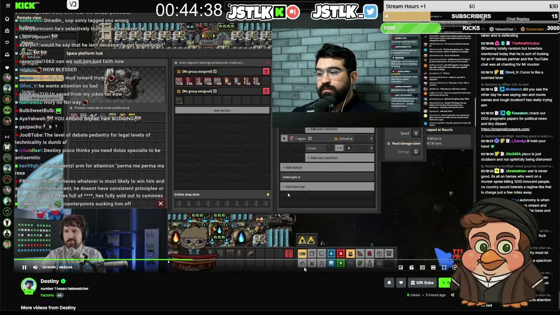Screen dimensions: 560x315
Task: Click the first orbital drop slot
Action: (178, 203)
